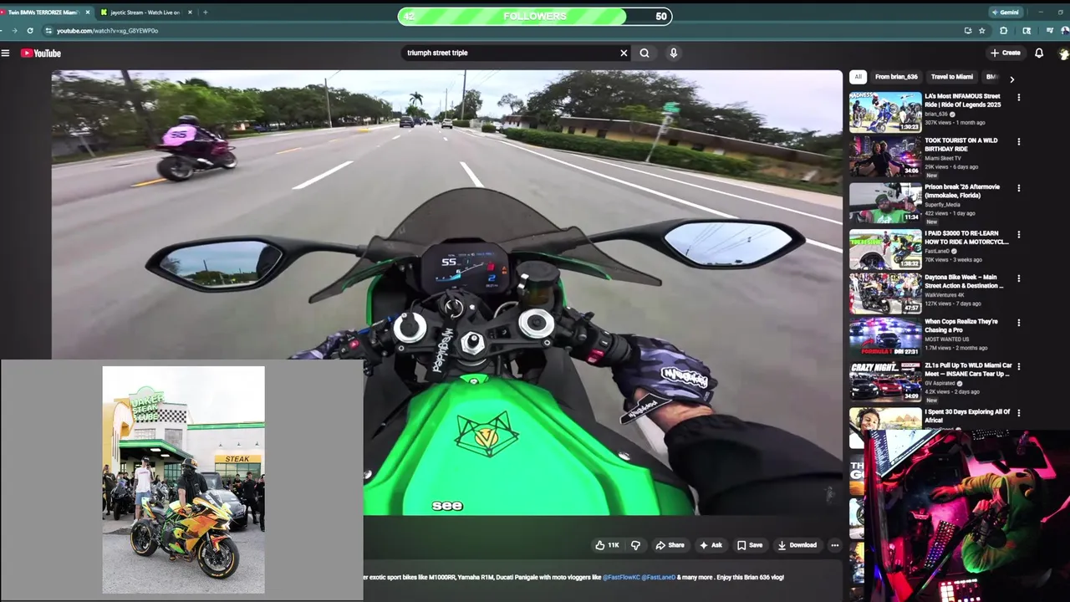Close the Twin BMWs TERRORIZE Miami tab
The width and height of the screenshot is (1070, 602).
pyautogui.click(x=88, y=13)
